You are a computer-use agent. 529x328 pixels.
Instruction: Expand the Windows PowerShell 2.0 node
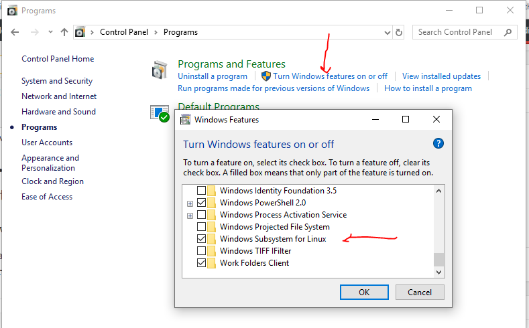pyautogui.click(x=190, y=203)
